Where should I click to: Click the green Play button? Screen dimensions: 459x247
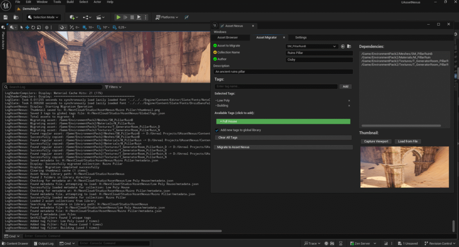point(118,17)
